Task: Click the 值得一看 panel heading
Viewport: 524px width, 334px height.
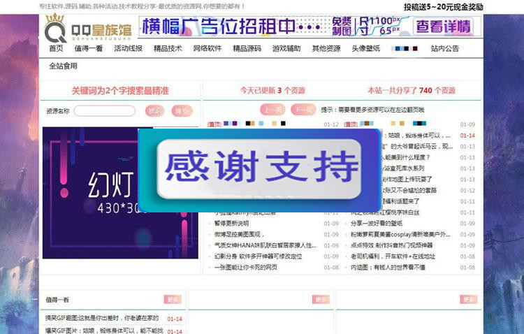Action: 57,300
